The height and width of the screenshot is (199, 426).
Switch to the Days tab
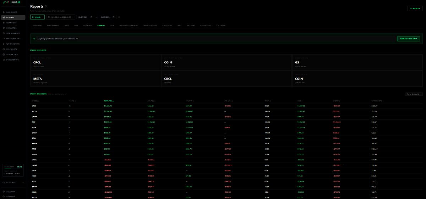(67, 25)
